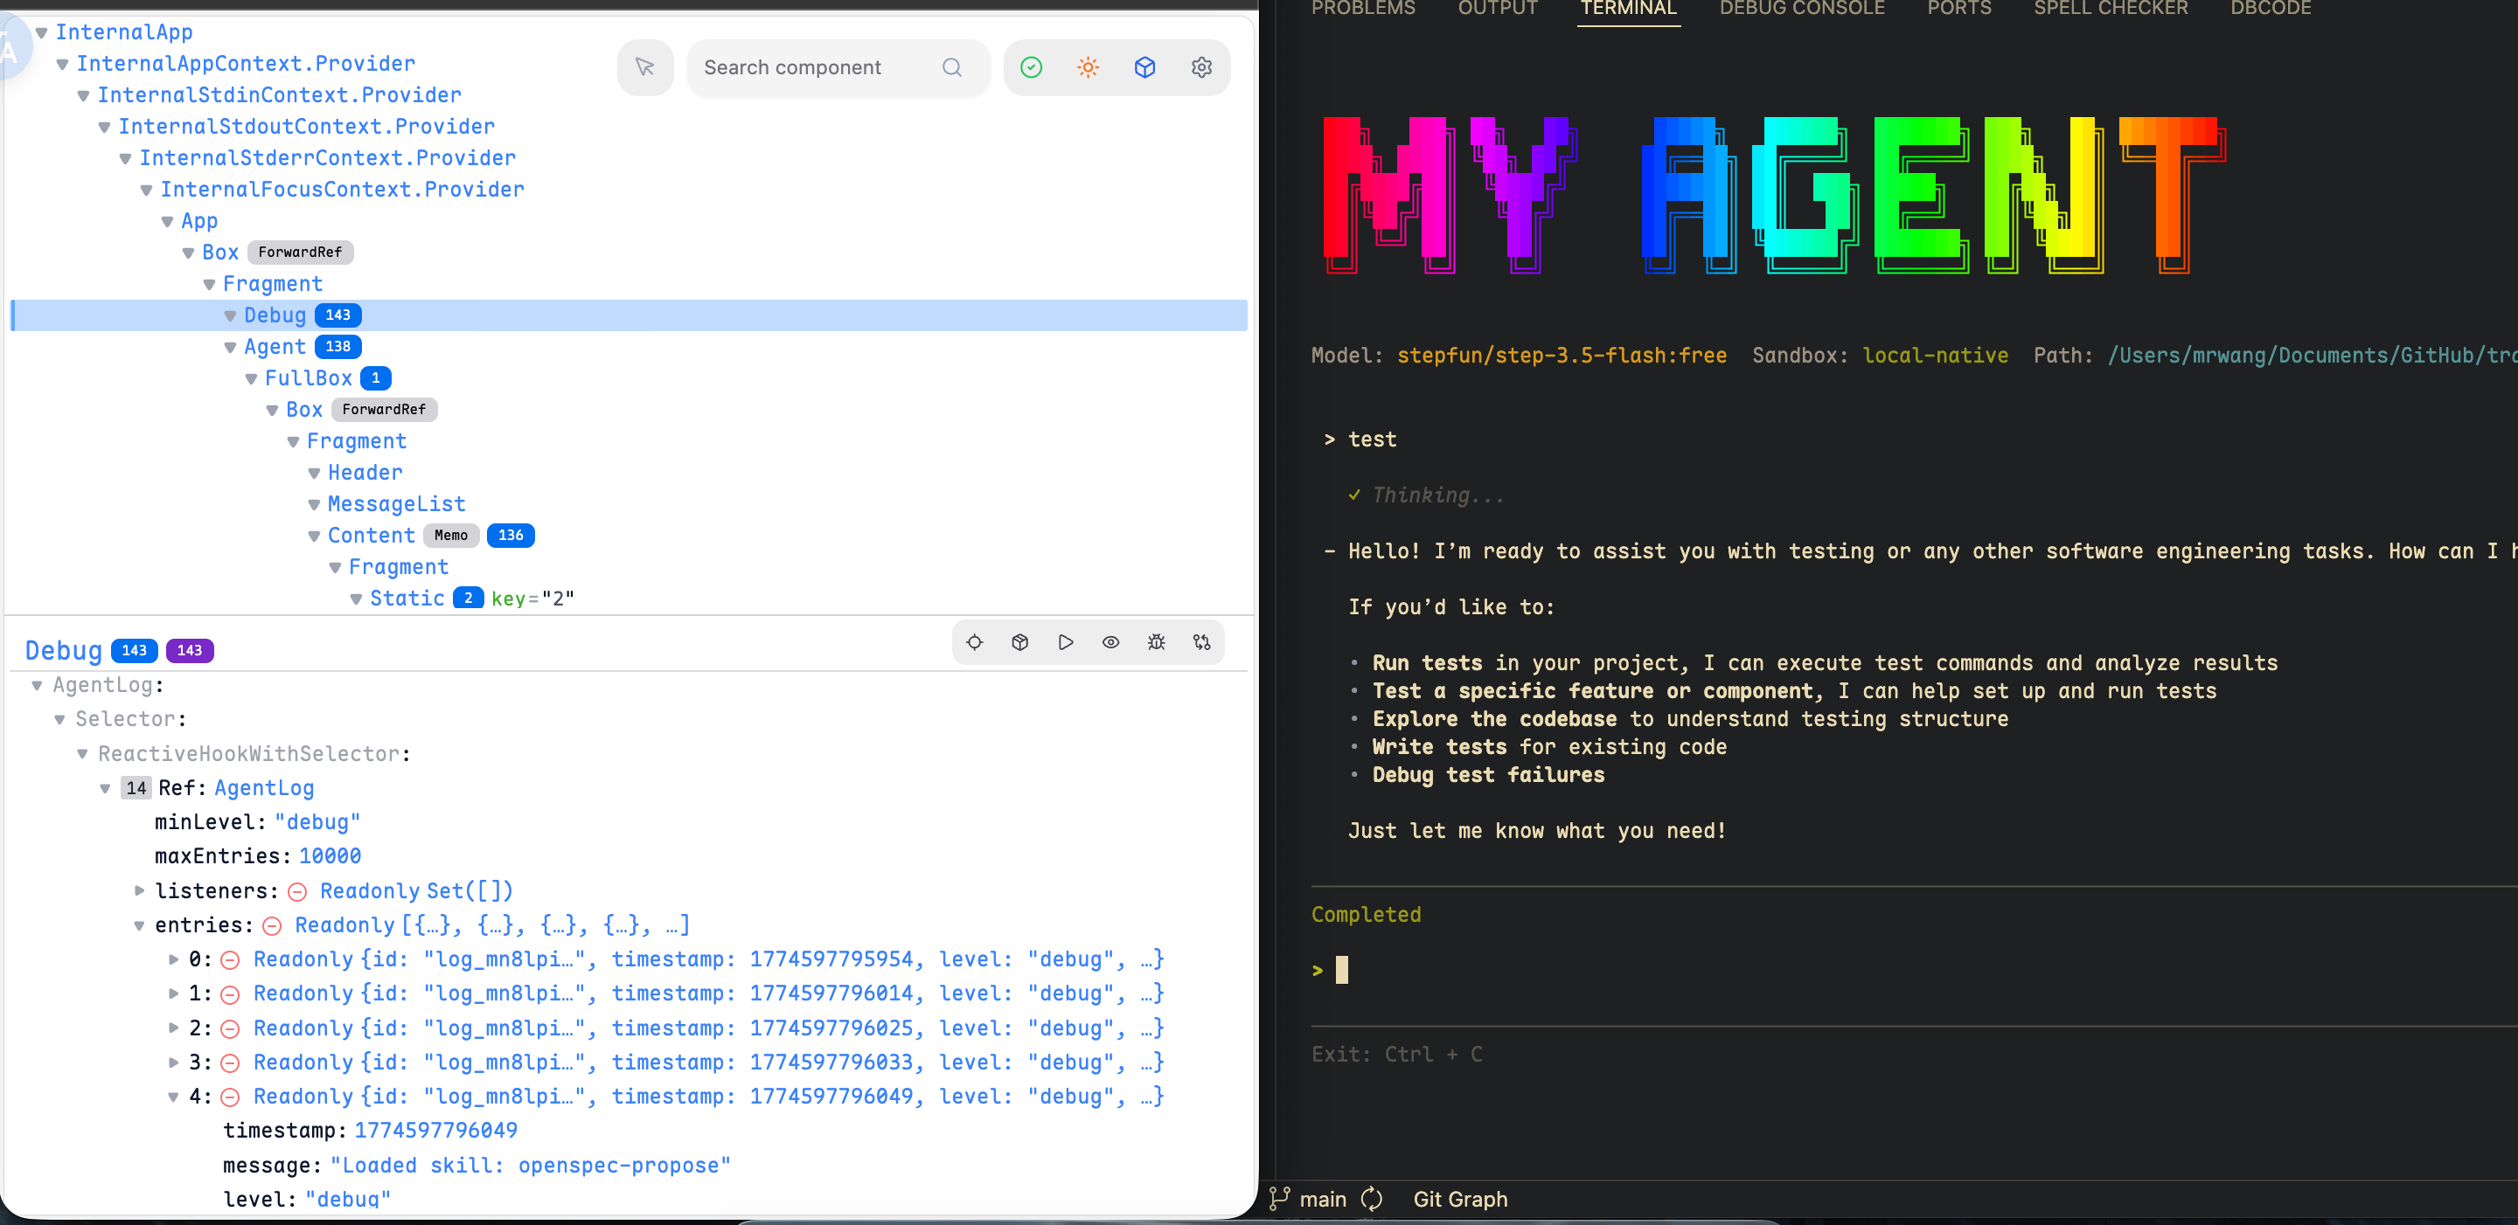The image size is (2518, 1225).
Task: Click the minLevel value "debug"
Action: point(317,821)
